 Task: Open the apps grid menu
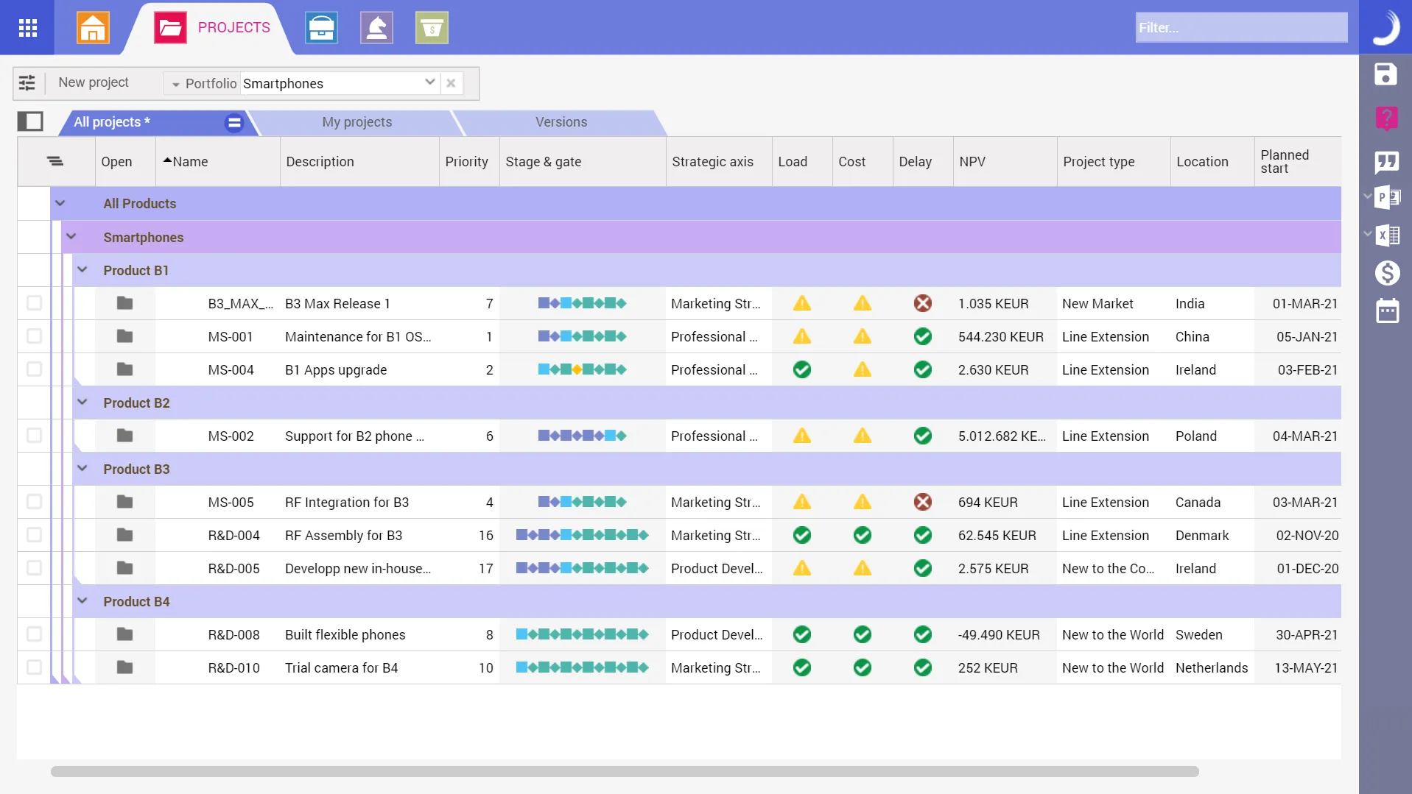pos(27,28)
